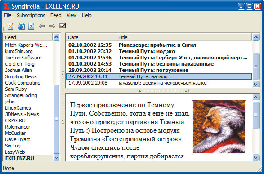Select the EXELENZ.RU feed
The height and width of the screenshot is (174, 264).
coord(28,158)
